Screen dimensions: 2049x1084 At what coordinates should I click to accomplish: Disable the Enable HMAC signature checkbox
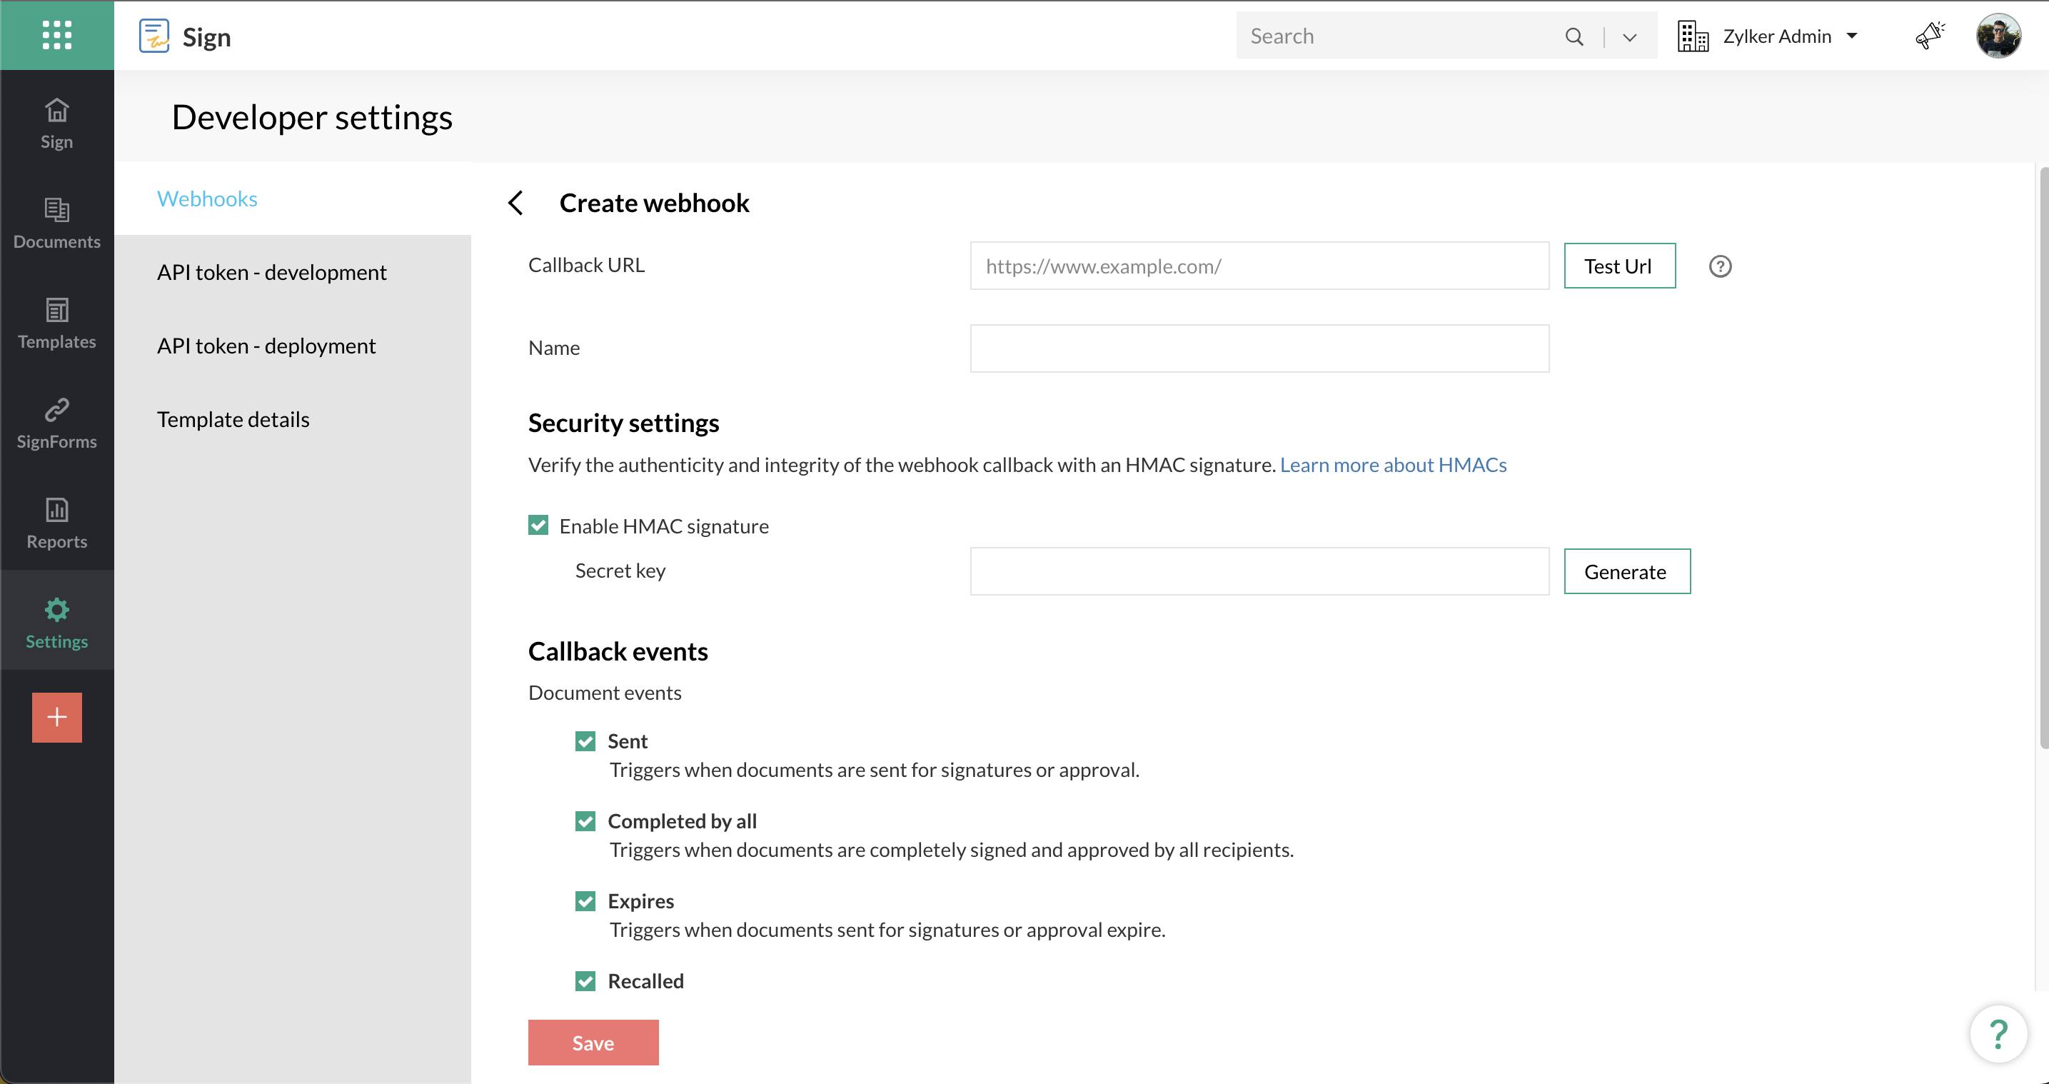pyautogui.click(x=538, y=526)
